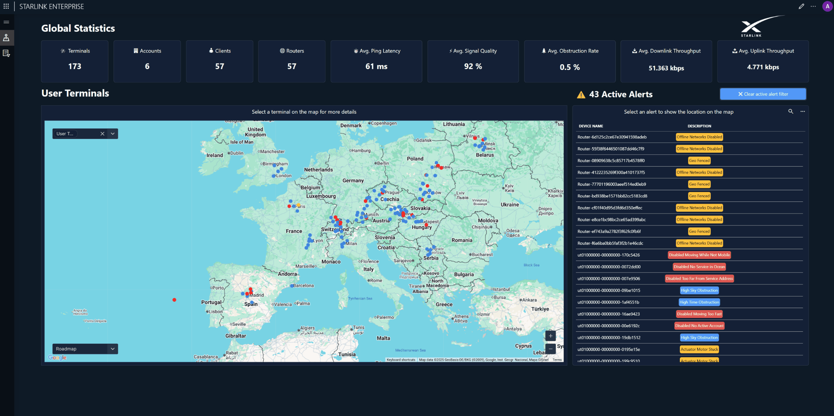
Task: Clear the User T... layer filter
Action: 102,134
